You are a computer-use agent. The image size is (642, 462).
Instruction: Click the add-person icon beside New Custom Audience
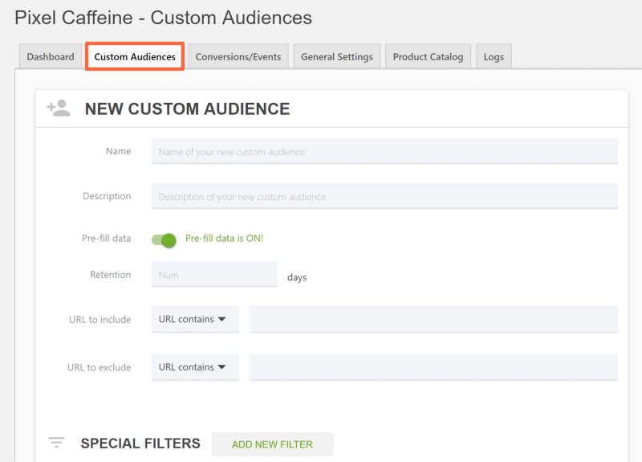[59, 108]
